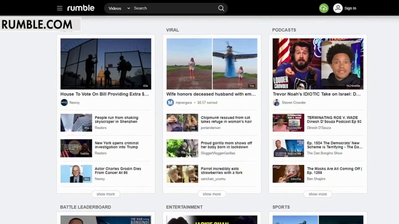Open title 'House To Vote On Bill Providing Extra'
The height and width of the screenshot is (224, 399).
pos(104,94)
